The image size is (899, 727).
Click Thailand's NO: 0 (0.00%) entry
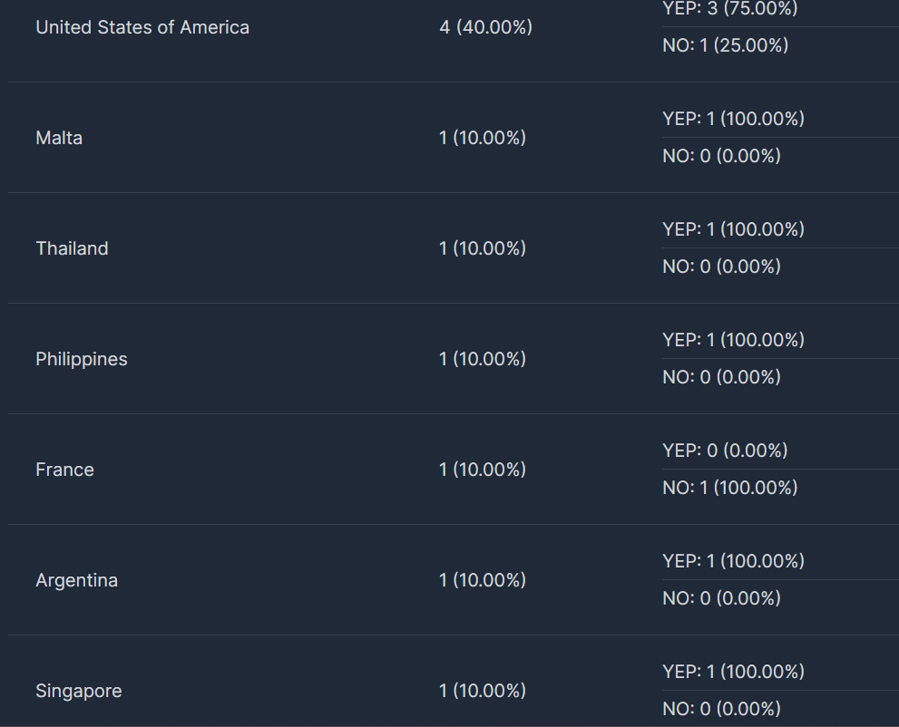[721, 267]
